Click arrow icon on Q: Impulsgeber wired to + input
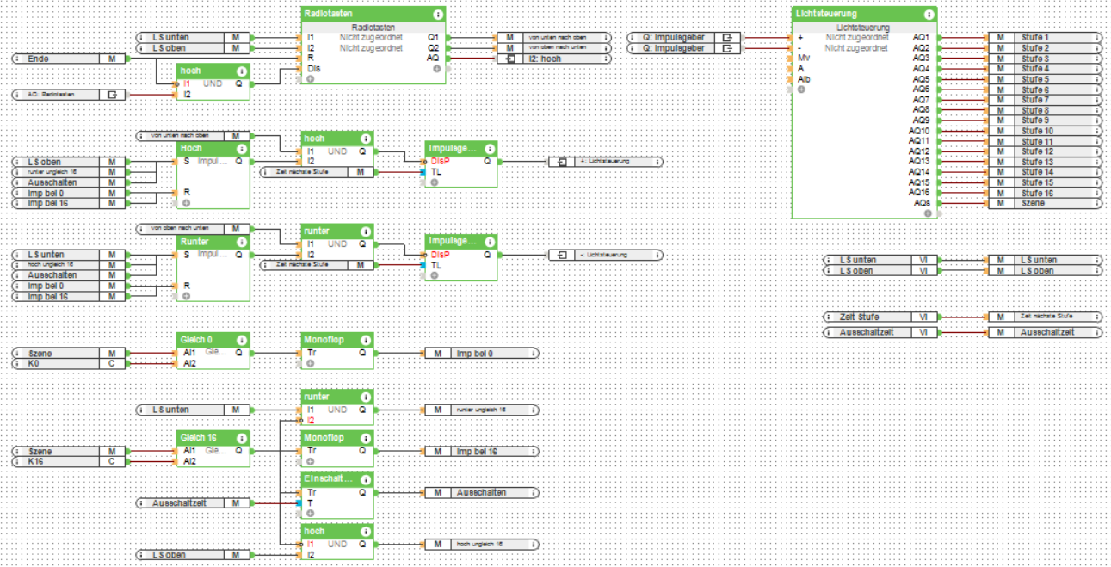This screenshot has height=567, width=1111. tap(728, 38)
